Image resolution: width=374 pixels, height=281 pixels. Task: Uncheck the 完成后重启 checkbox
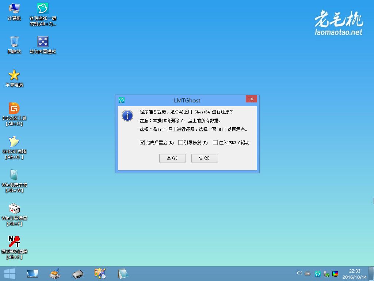click(142, 143)
